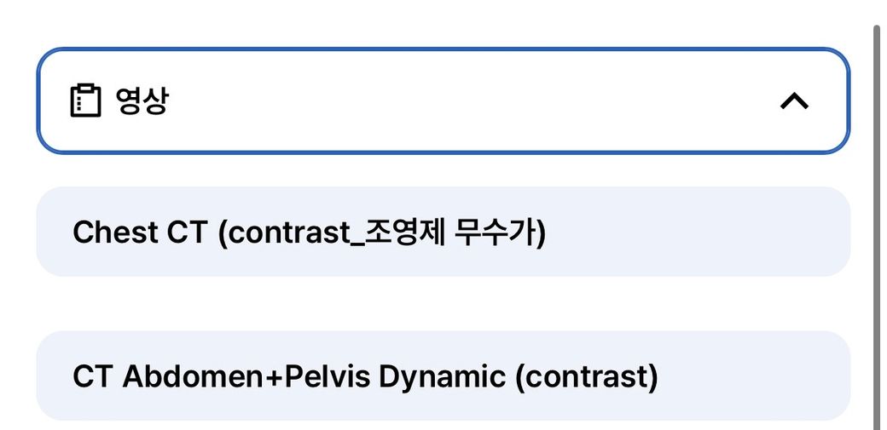Toggle the blue-outlined 영상 accordion
This screenshot has height=430, width=887.
pos(443,100)
